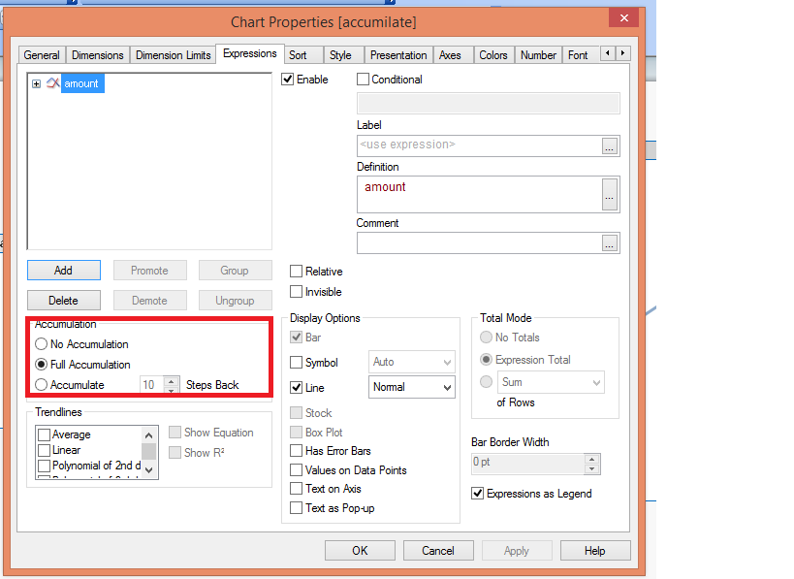The height and width of the screenshot is (579, 794).
Task: Click the Label input field
Action: tap(479, 145)
